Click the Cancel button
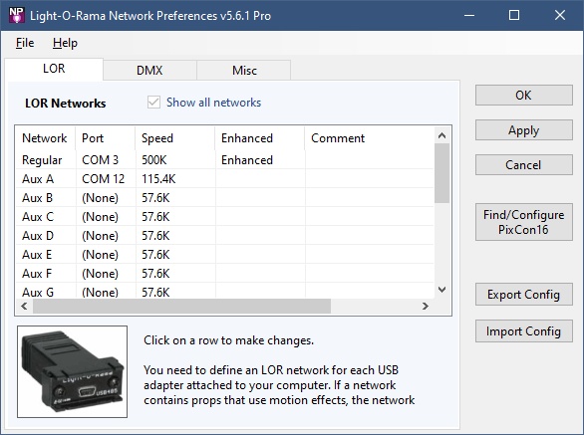This screenshot has width=584, height=435. [523, 165]
